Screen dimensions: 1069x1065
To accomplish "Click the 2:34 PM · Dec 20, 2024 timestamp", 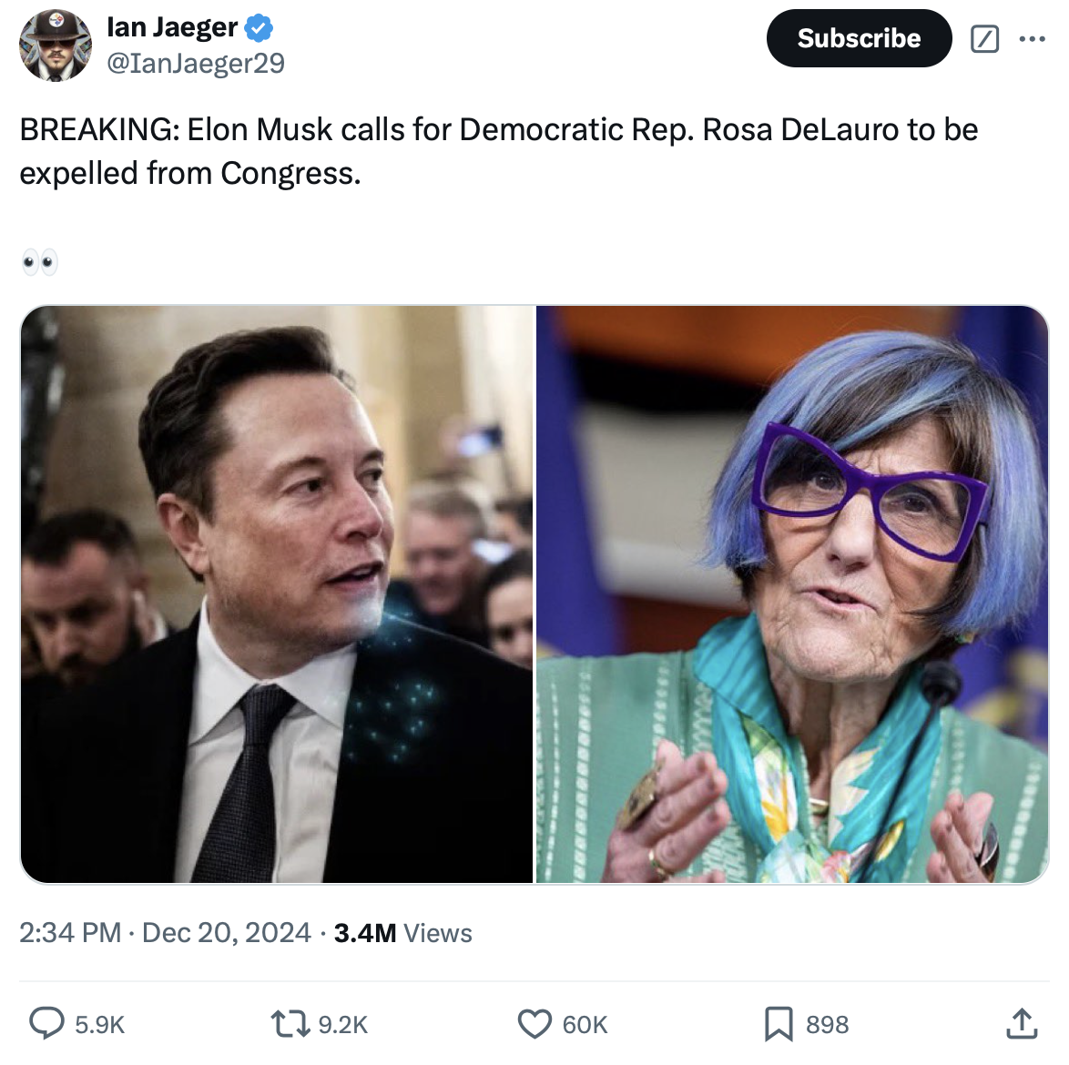I will [x=166, y=933].
